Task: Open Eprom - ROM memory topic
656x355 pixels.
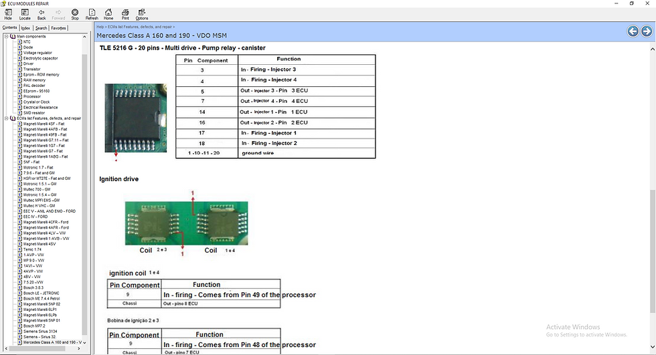Action: click(42, 74)
